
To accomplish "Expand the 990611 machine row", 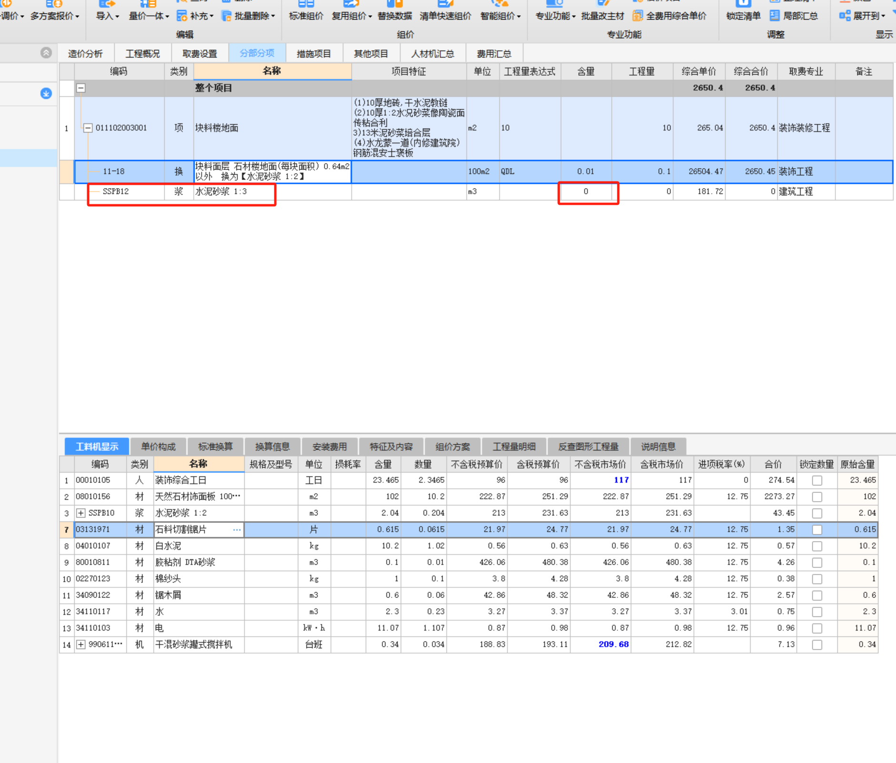I will 81,645.
